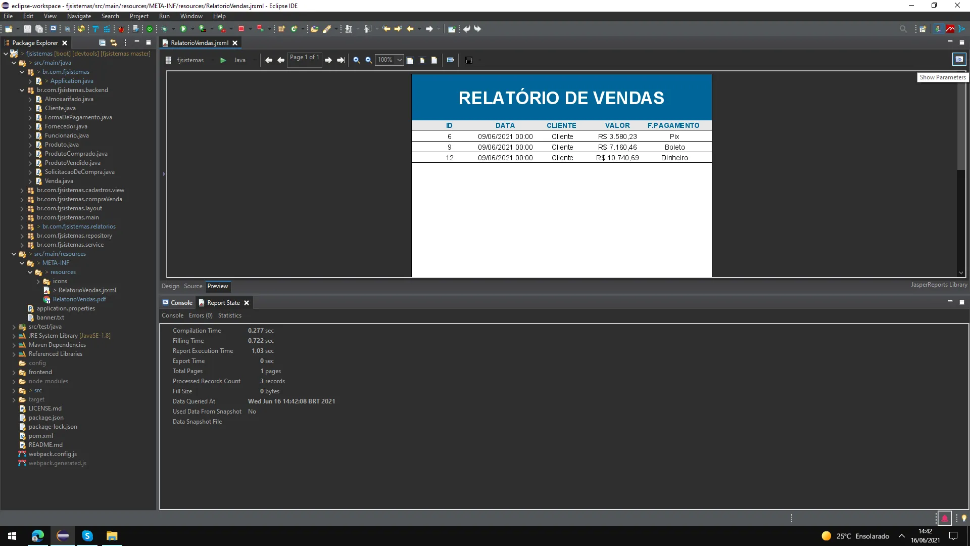Go to the first preview page
This screenshot has width=970, height=546.
[268, 60]
